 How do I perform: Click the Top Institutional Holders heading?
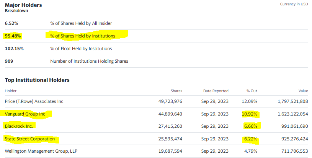point(37,80)
